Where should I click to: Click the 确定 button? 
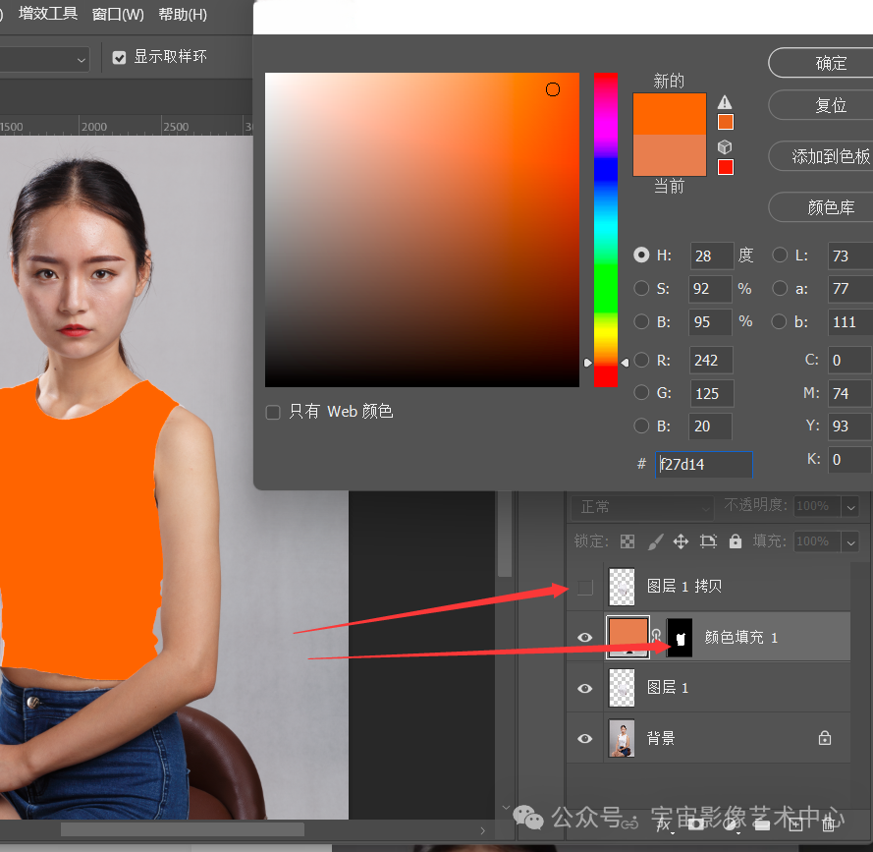(823, 63)
